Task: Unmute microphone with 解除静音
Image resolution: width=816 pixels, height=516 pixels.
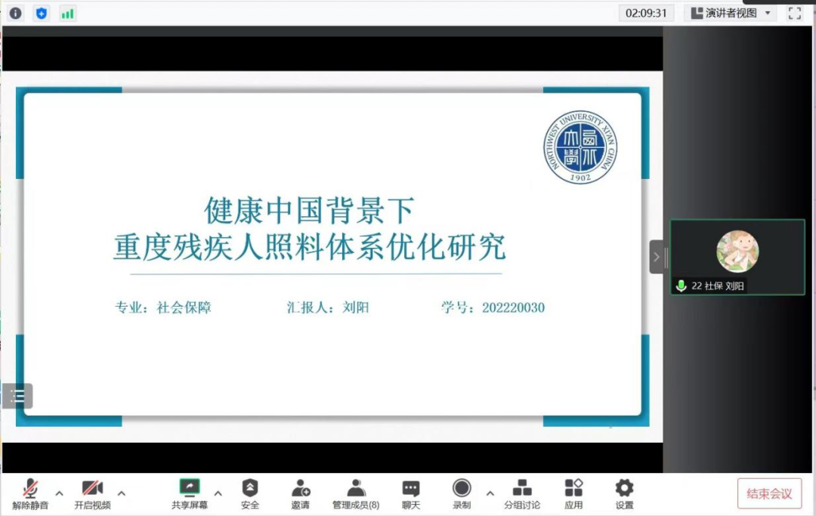Action: point(30,494)
